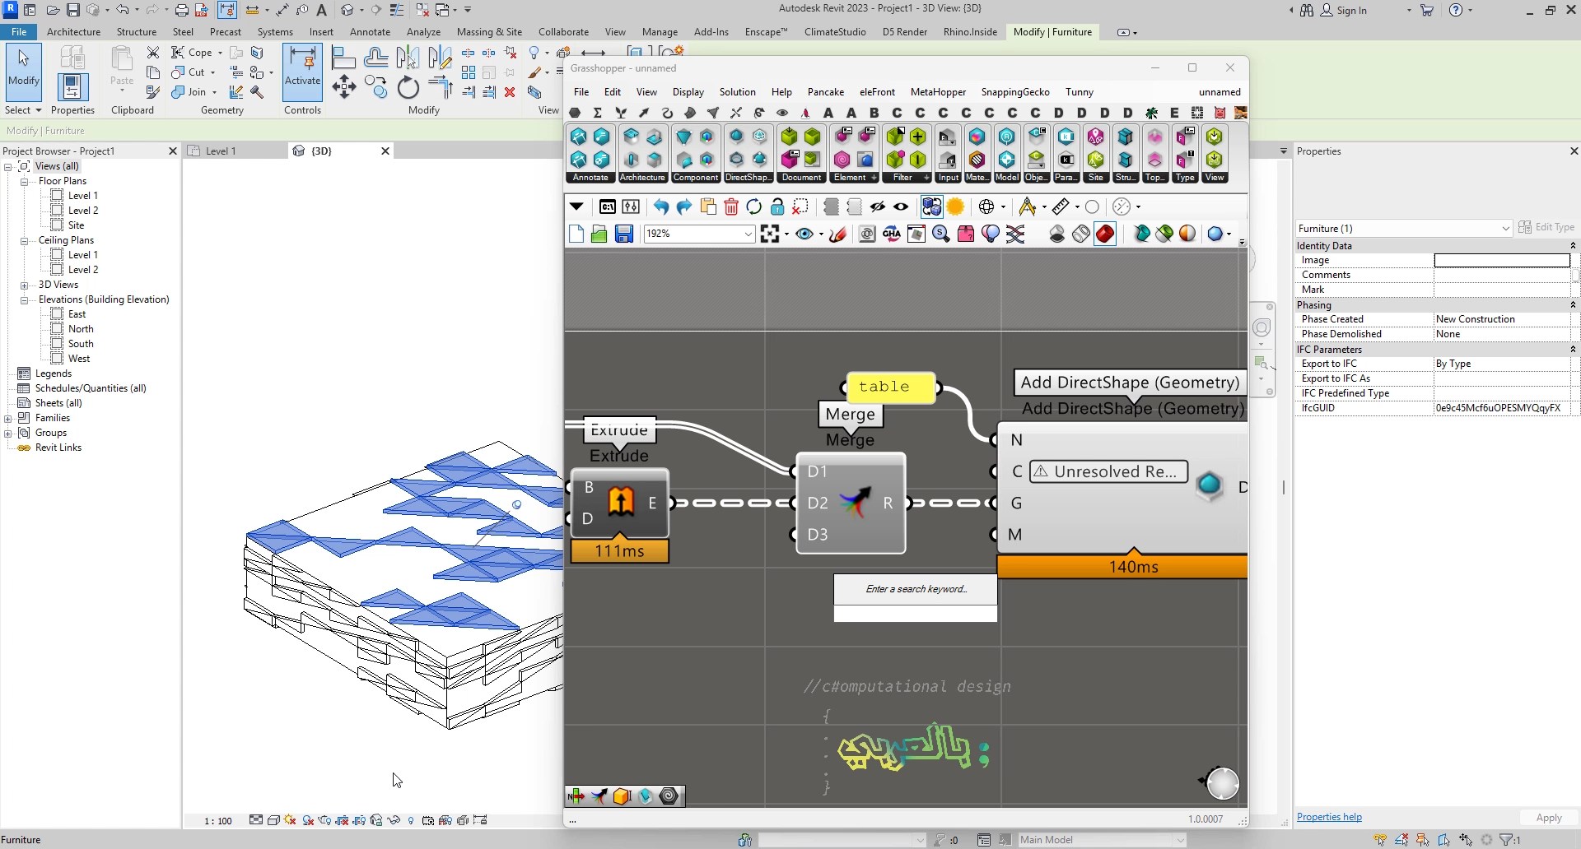Viewport: 1581px width, 849px height.
Task: Click the trash delete icon in Grasshopper toolbar
Action: point(731,207)
